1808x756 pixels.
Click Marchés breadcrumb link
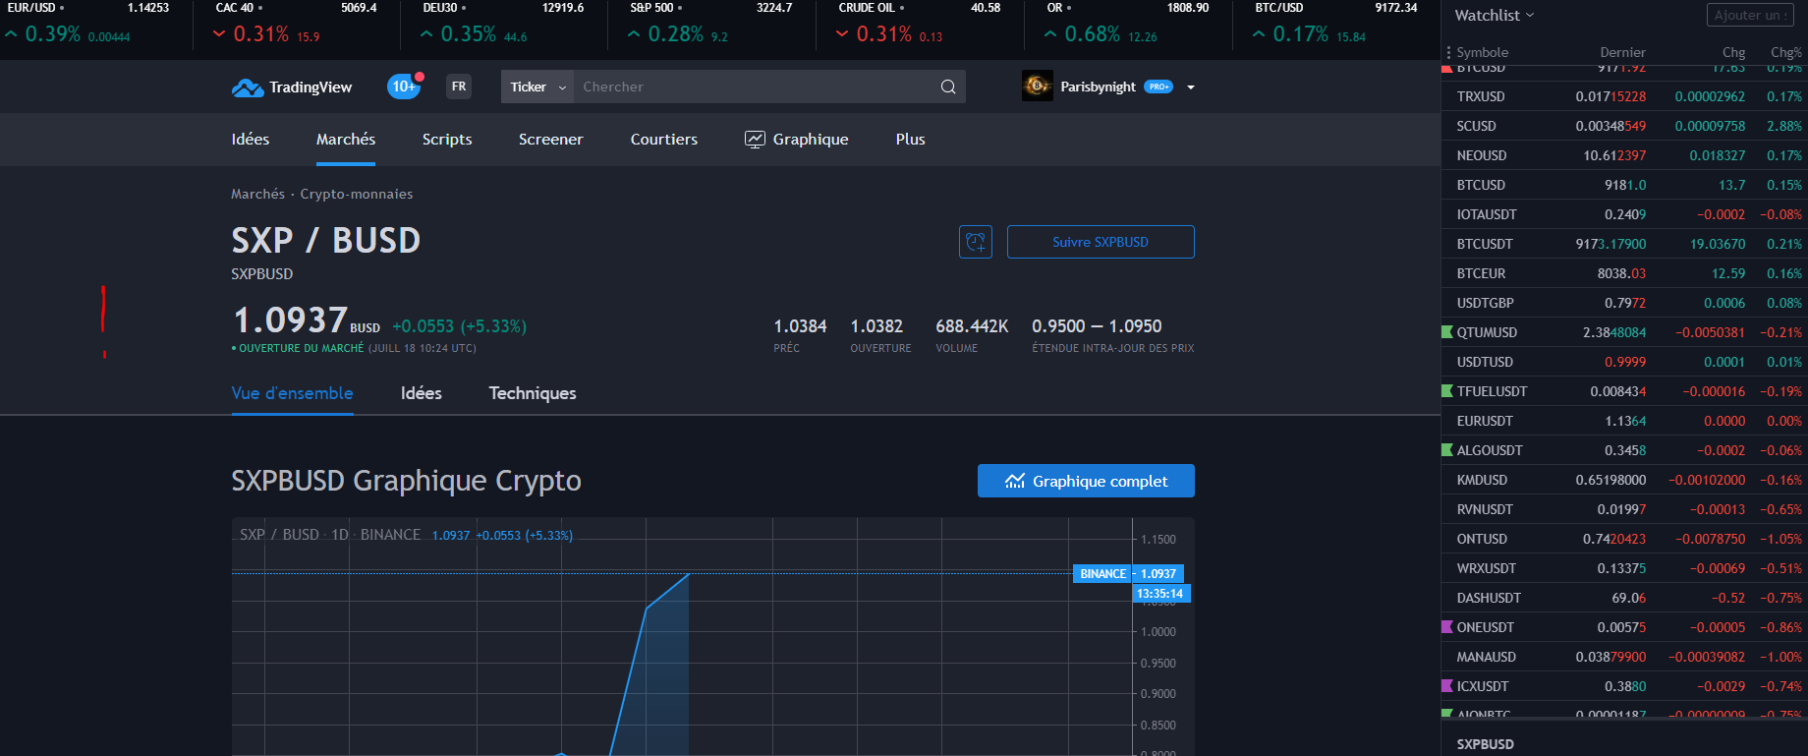click(x=257, y=195)
